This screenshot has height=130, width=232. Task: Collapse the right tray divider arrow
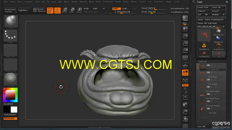tap(191, 64)
